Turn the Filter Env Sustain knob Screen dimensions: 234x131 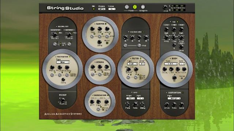(139, 37)
